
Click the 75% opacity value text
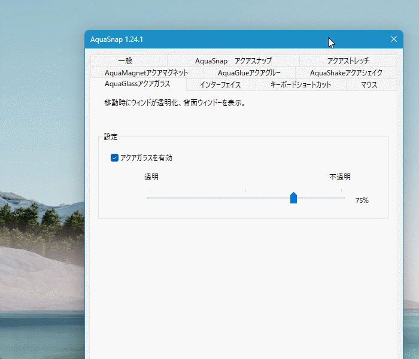point(362,200)
